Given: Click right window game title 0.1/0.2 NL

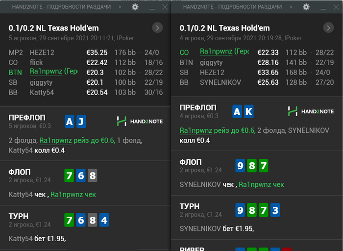Looking at the screenshot, I should pyautogui.click(x=224, y=28).
